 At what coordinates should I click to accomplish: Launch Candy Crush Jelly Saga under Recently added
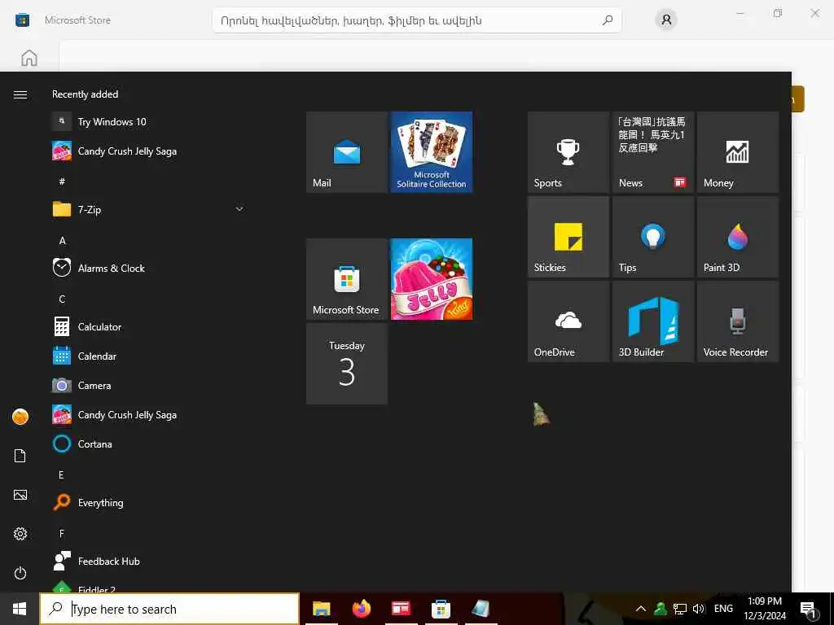point(149,151)
